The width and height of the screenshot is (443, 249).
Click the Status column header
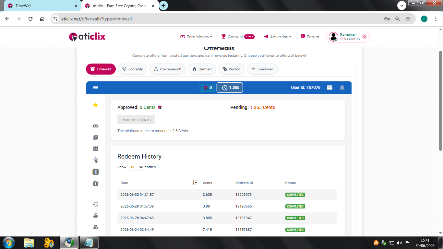pos(291,183)
